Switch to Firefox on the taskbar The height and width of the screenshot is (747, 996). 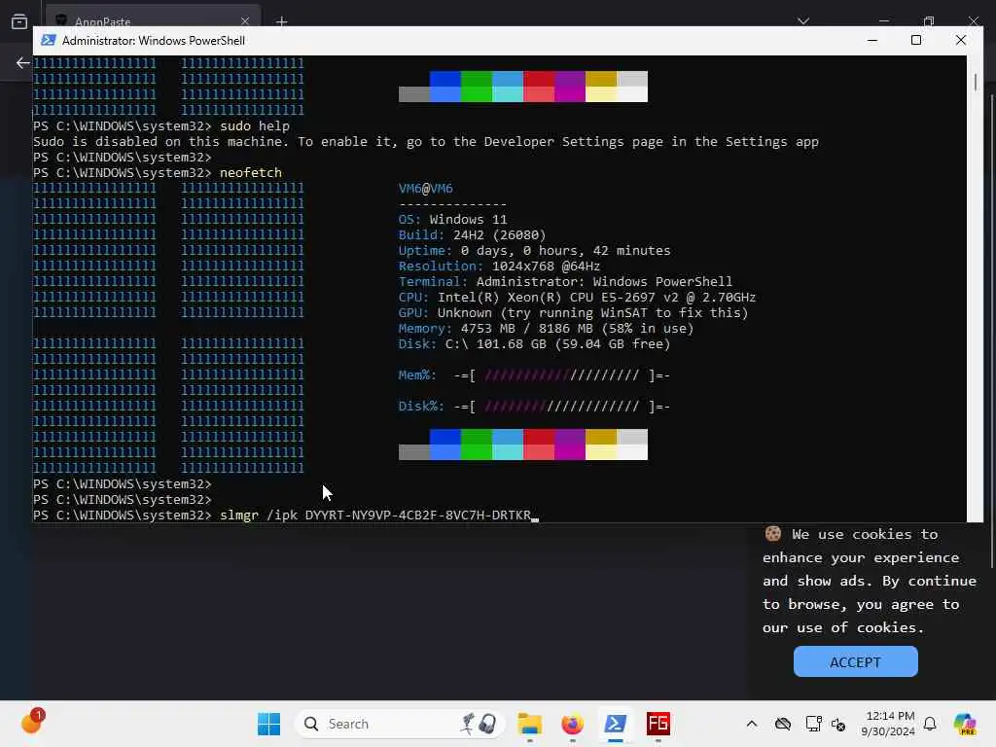pyautogui.click(x=572, y=724)
